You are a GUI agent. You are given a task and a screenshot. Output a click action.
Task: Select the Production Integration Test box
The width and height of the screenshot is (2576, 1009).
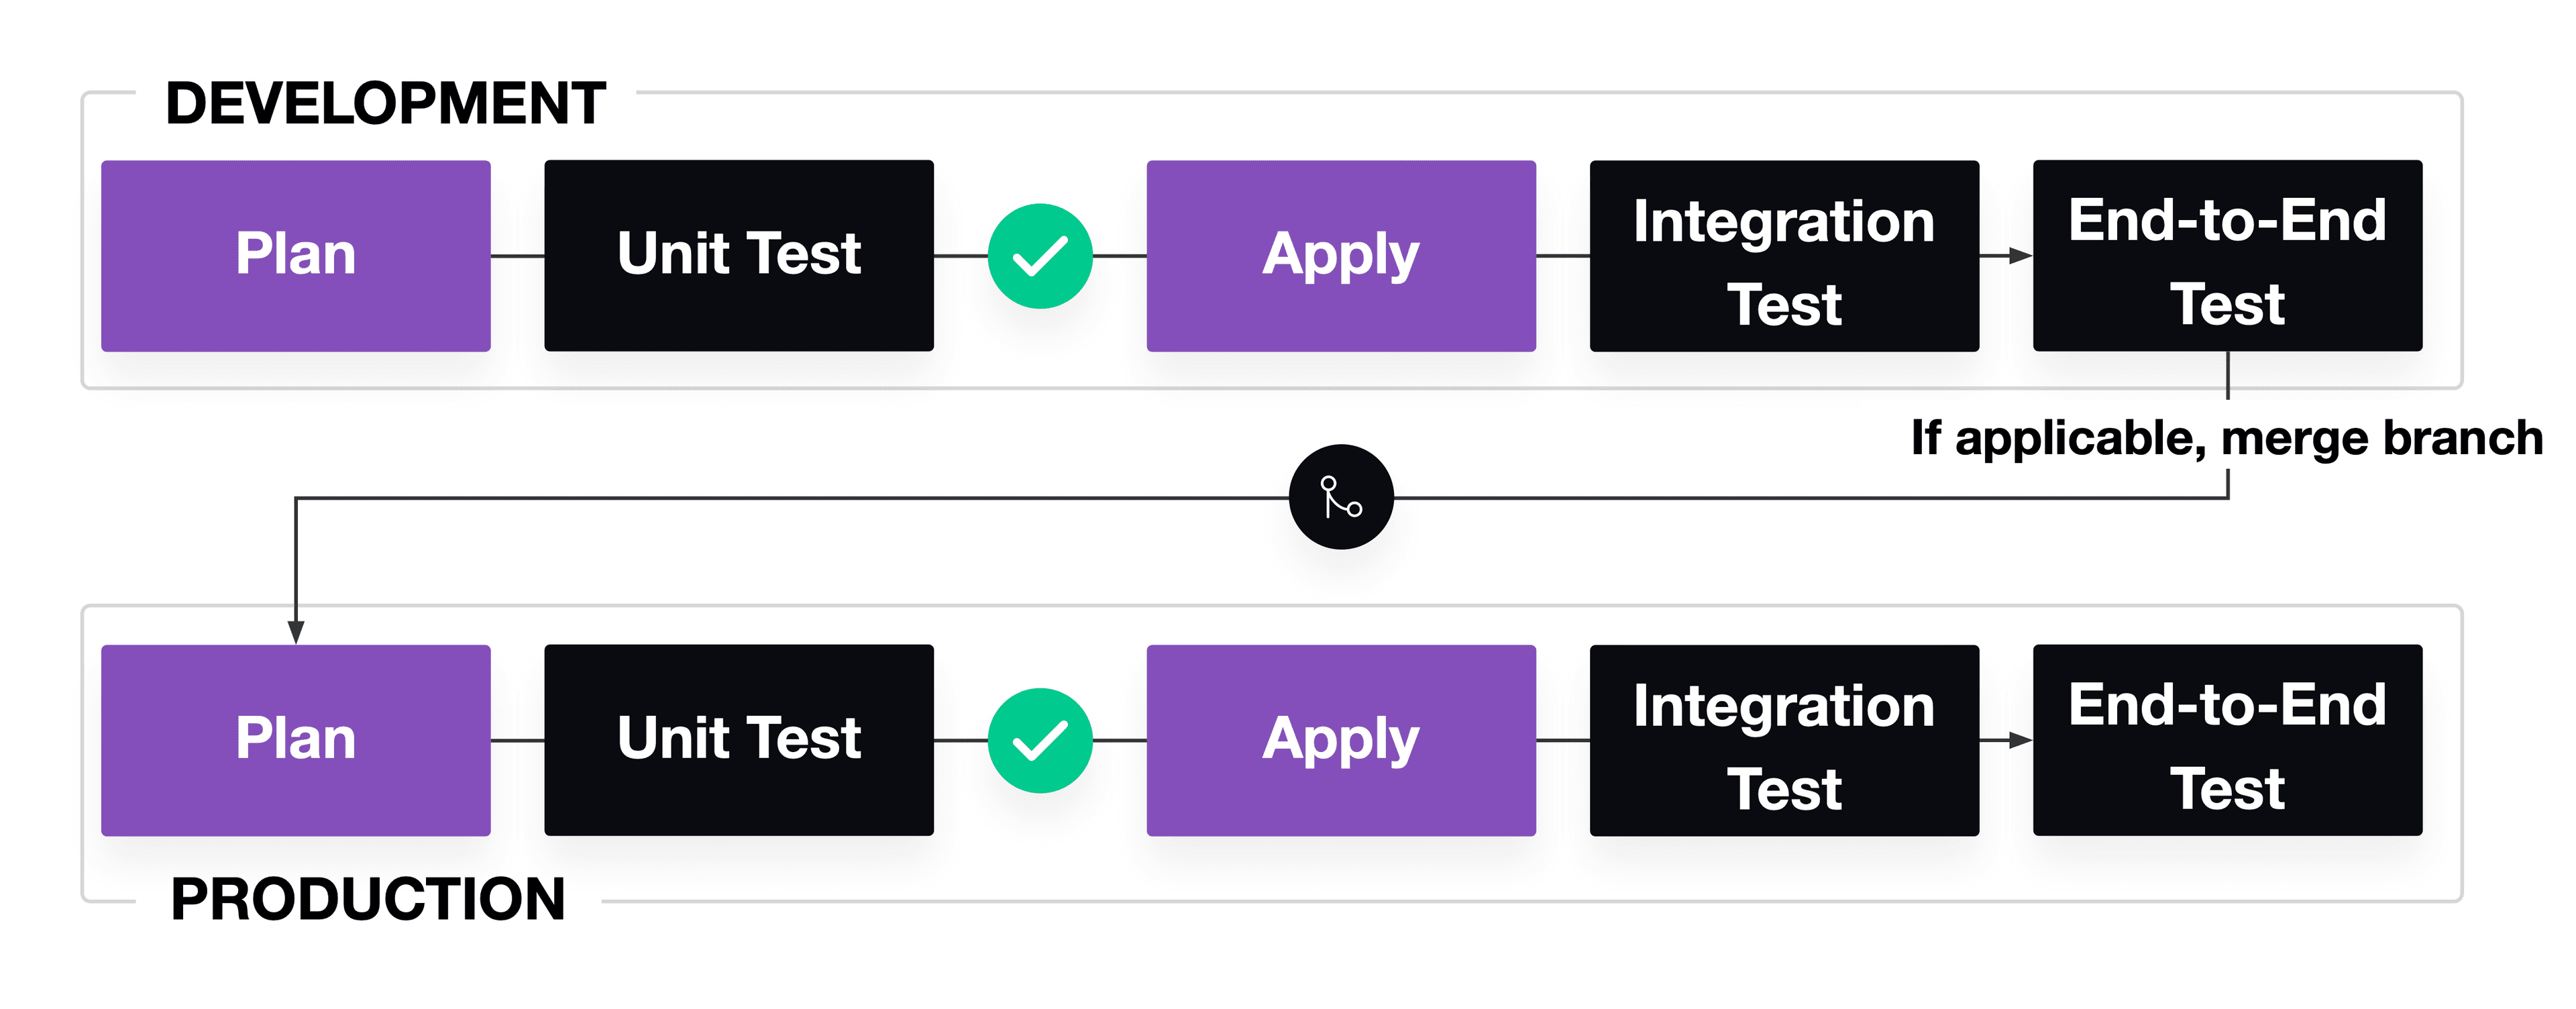click(x=1784, y=740)
